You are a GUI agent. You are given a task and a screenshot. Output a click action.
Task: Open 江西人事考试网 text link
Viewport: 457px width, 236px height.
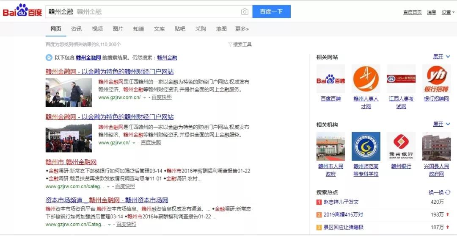401,103
